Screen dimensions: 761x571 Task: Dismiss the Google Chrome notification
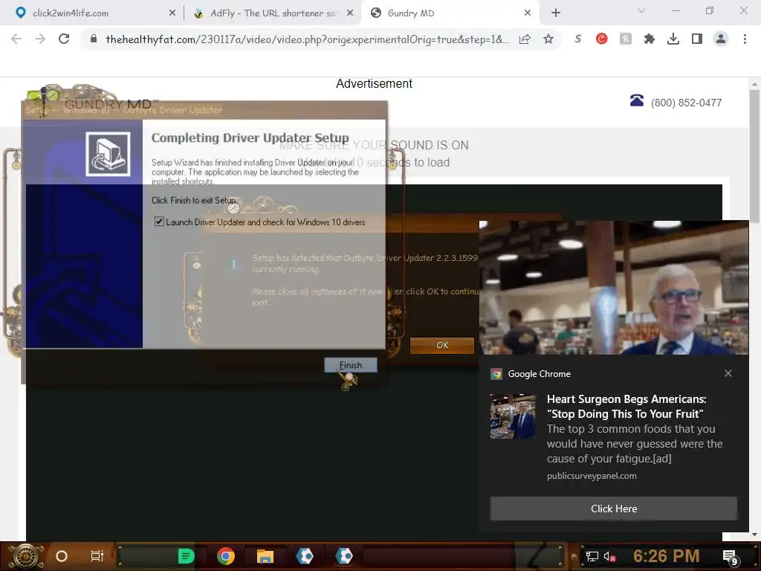point(728,373)
